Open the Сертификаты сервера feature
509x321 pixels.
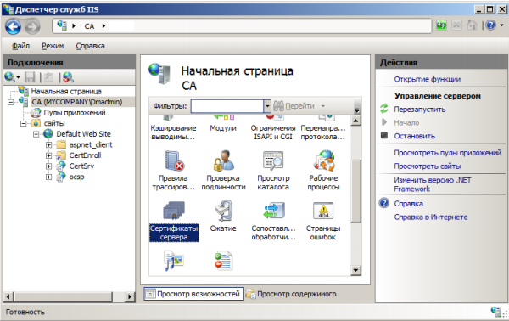[x=174, y=221]
